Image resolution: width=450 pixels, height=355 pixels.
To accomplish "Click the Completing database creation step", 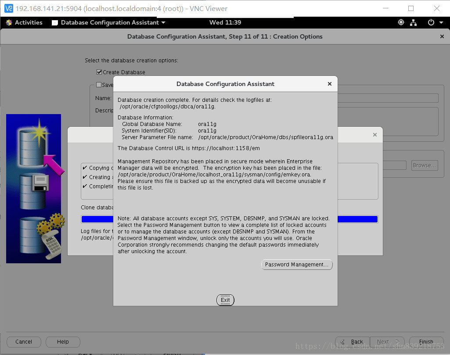I will click(x=97, y=186).
